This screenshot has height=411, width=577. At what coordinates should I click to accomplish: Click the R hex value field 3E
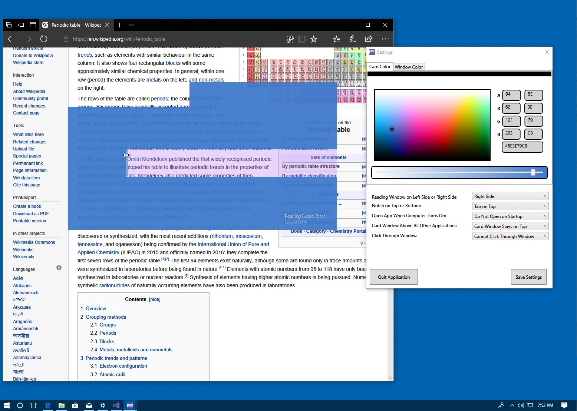click(534, 108)
